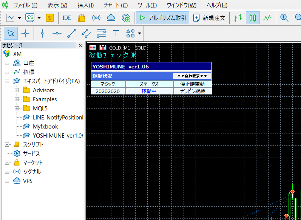Select YOSHIMUNE_ver1.06 in the navigator tree
The height and width of the screenshot is (220, 301).
click(58, 135)
